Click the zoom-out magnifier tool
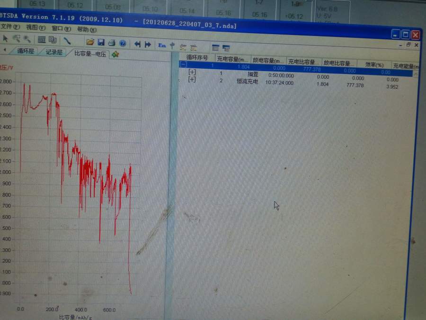 tap(27, 39)
